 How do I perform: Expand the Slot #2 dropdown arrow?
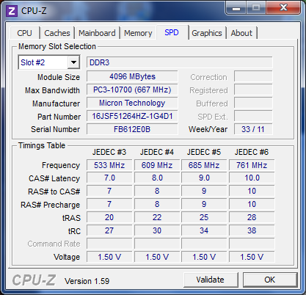73,62
